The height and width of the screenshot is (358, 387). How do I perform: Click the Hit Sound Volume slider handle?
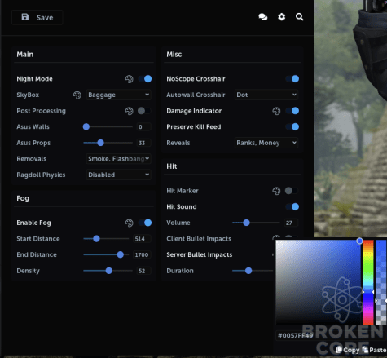coord(246,223)
